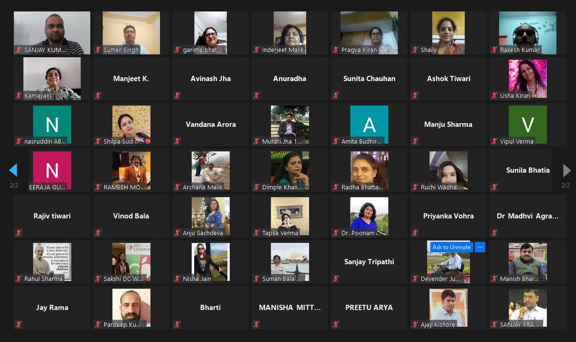
Task: Click the Ask to Unmute button
Action: tap(451, 247)
